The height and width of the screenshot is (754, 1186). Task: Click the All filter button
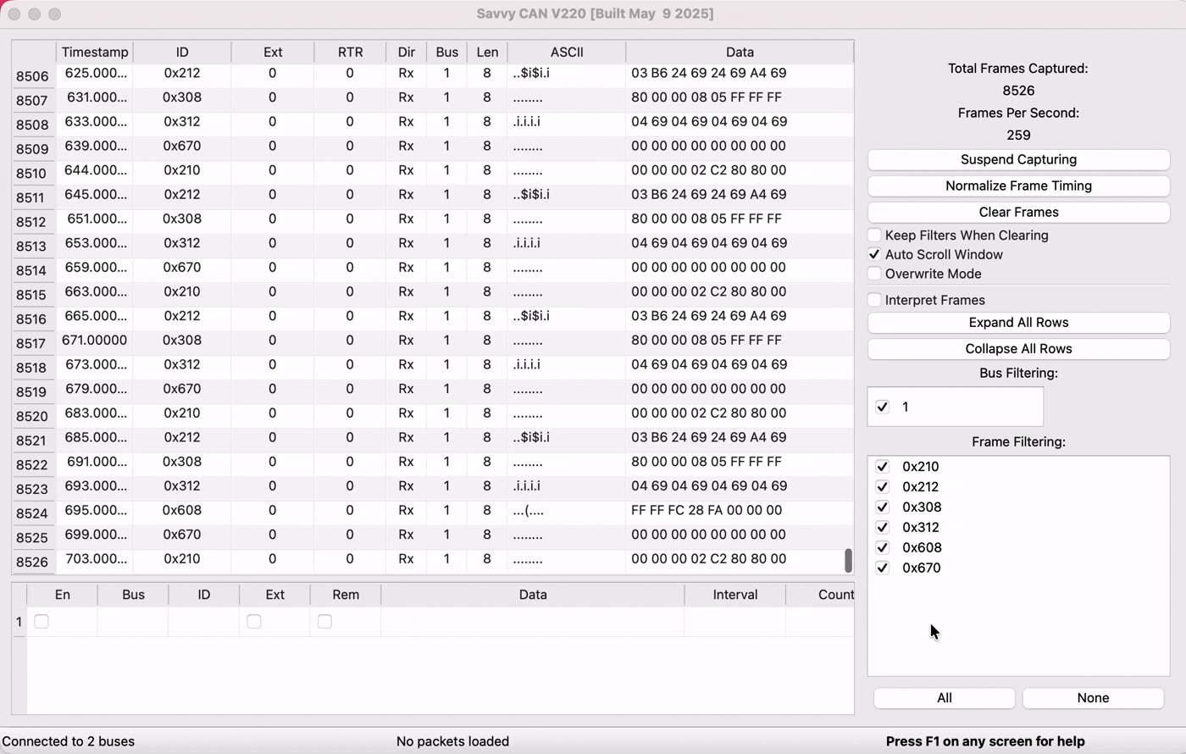944,698
